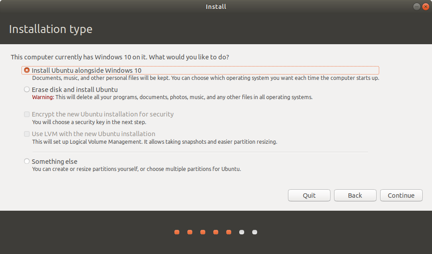This screenshot has width=432, height=254.
Task: Click the red 'Warning:' label
Action: 43,97
